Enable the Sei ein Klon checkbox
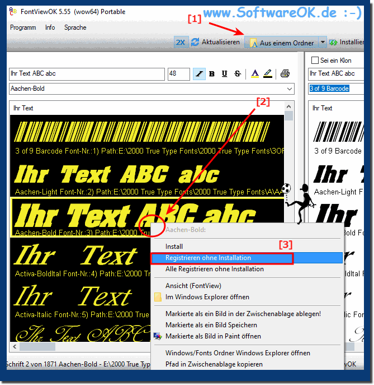 315,61
